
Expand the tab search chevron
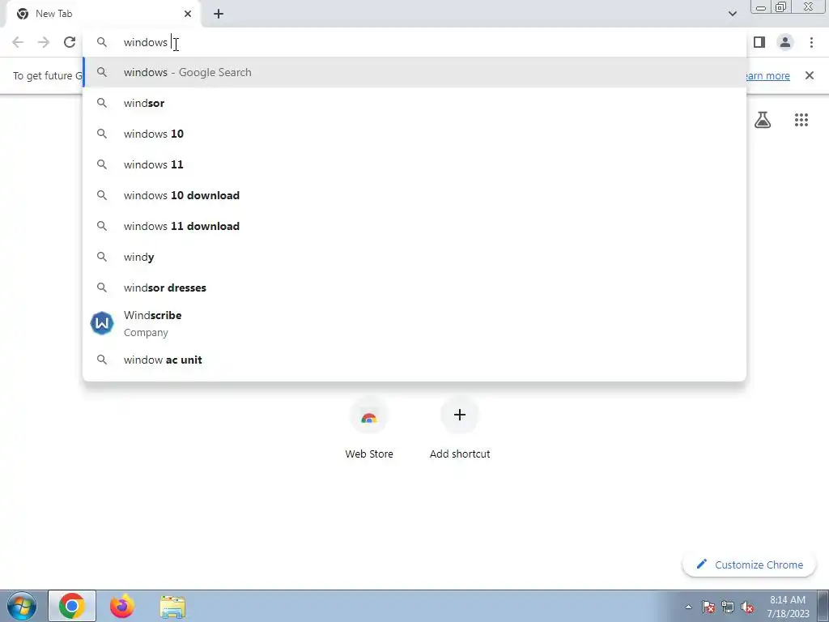(x=732, y=14)
